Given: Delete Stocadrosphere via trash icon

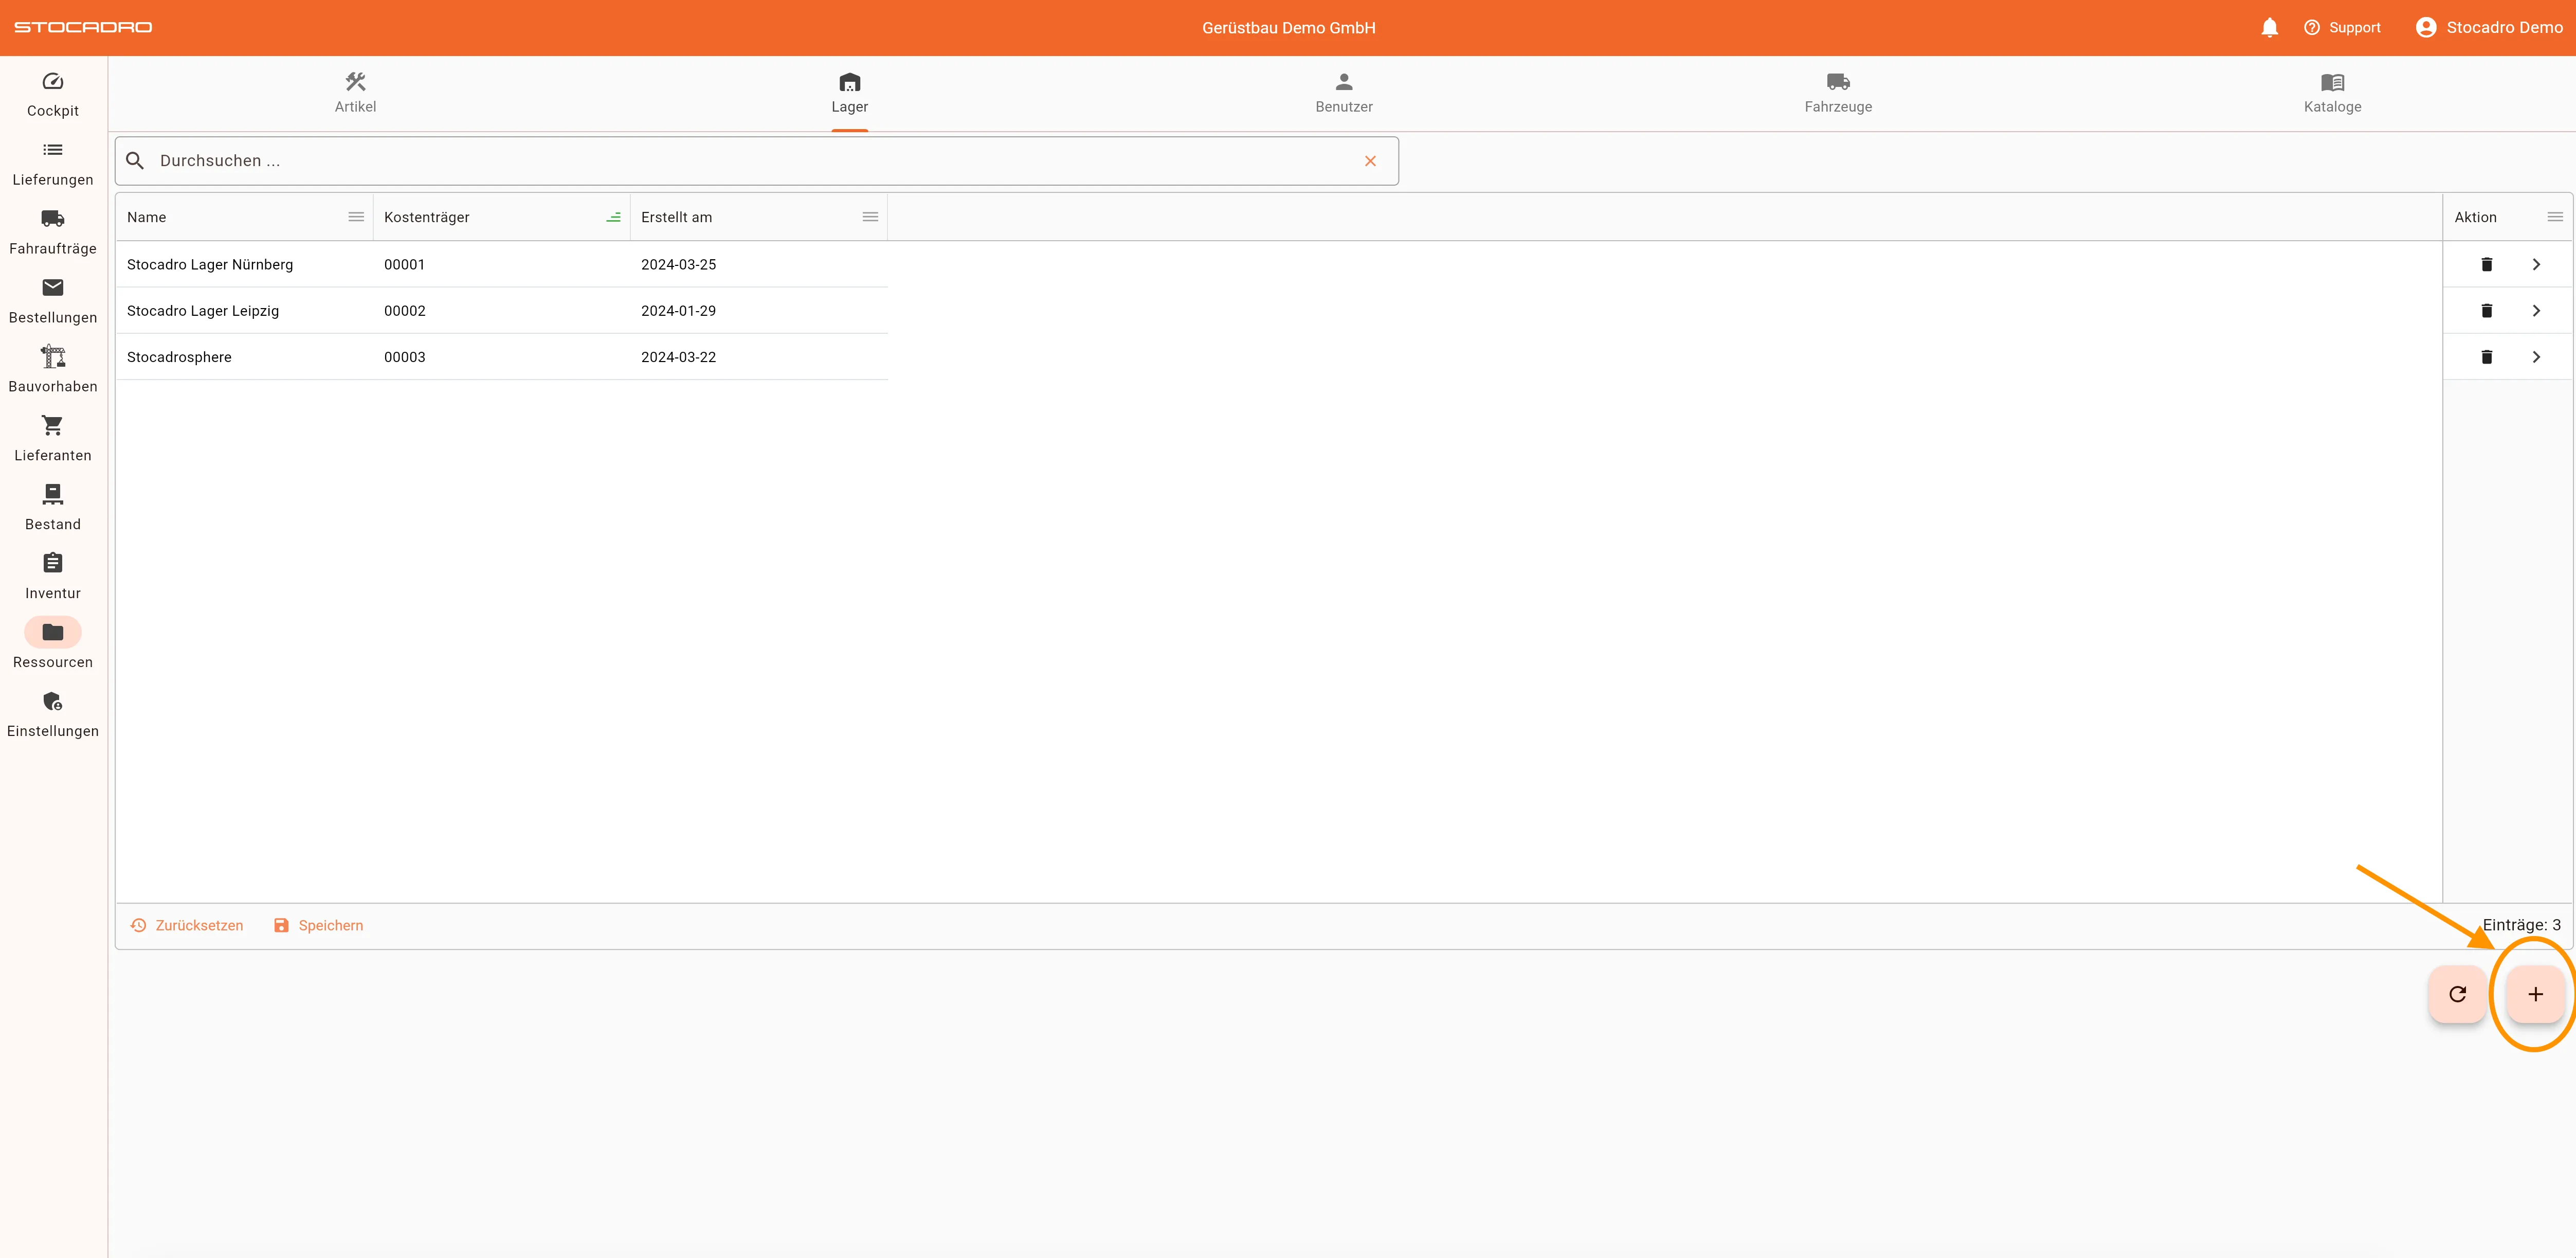Looking at the screenshot, I should pyautogui.click(x=2486, y=357).
